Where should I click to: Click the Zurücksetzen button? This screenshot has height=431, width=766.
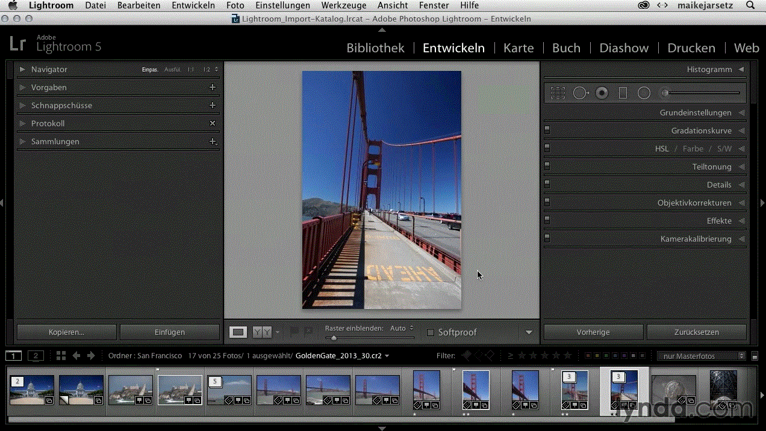[x=697, y=332]
